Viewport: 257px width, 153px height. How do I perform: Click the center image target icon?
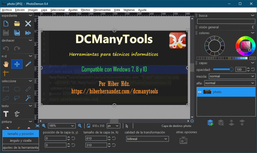click(x=192, y=121)
